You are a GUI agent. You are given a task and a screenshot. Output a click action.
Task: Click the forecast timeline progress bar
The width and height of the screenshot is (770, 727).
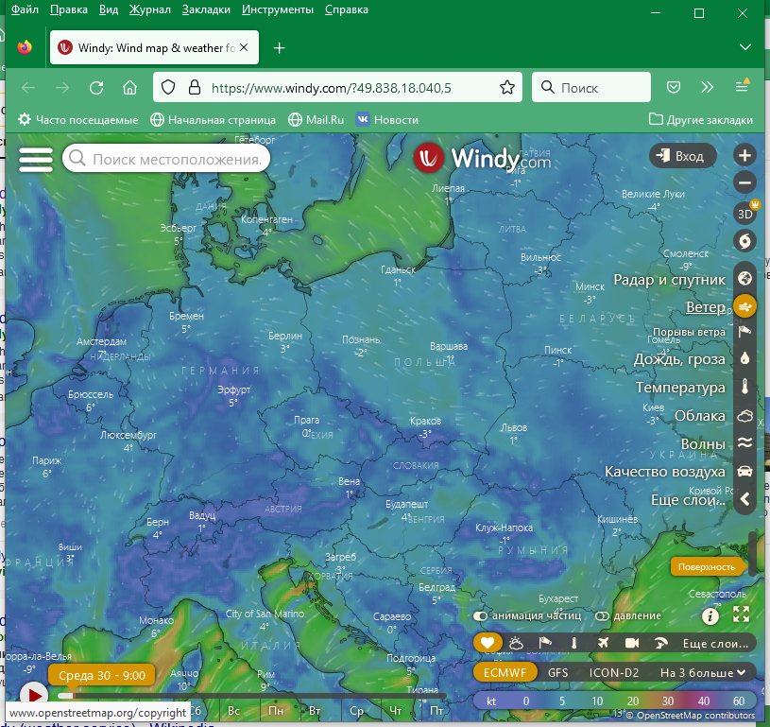[x=251, y=696]
